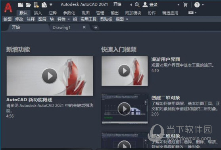Open the Autodesk App Store cart icon
This screenshot has height=150, width=221.
(x=185, y=5)
